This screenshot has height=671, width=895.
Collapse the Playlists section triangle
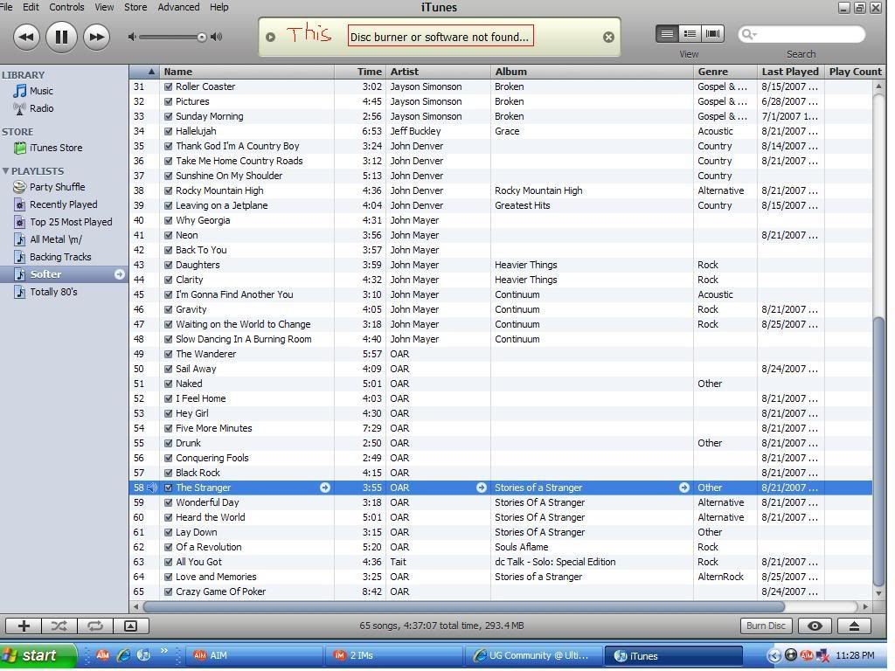(x=6, y=170)
